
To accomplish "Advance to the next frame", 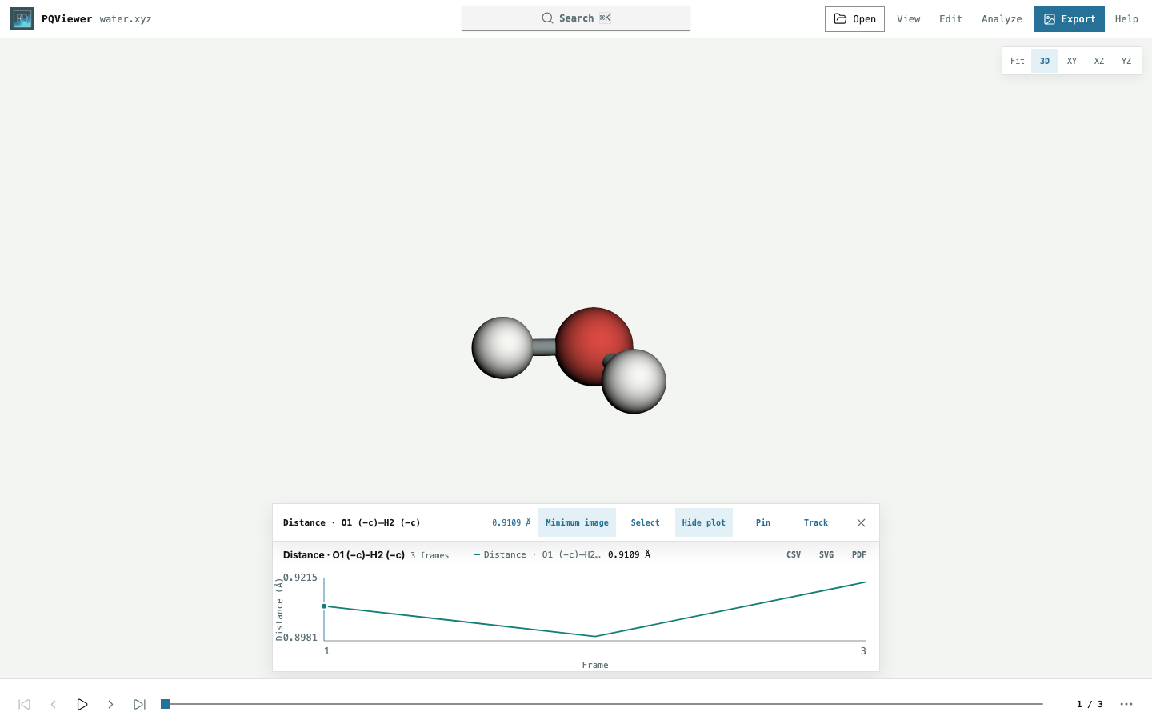I will coord(111,704).
